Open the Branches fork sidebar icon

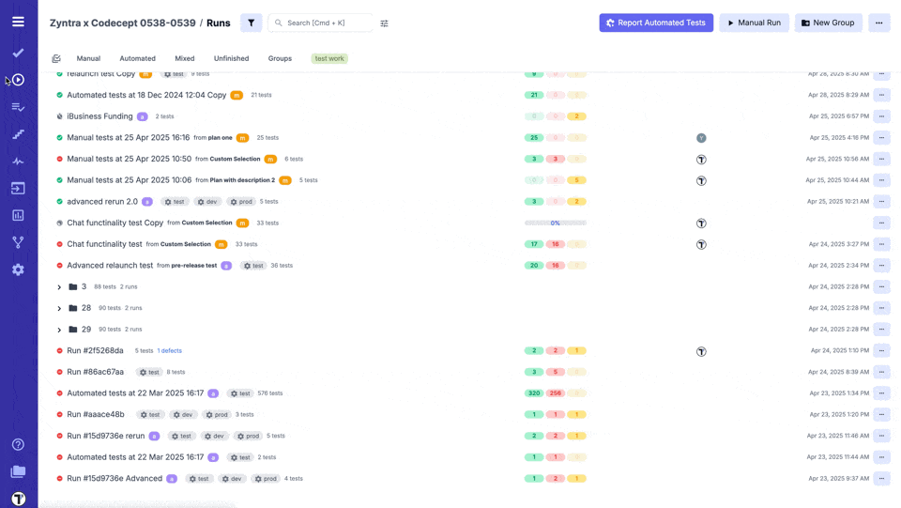[19, 242]
